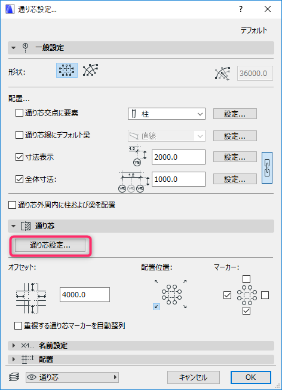This screenshot has height=390, width=282.
Task: Click the marker grid diagram icon
Action: (x=247, y=295)
